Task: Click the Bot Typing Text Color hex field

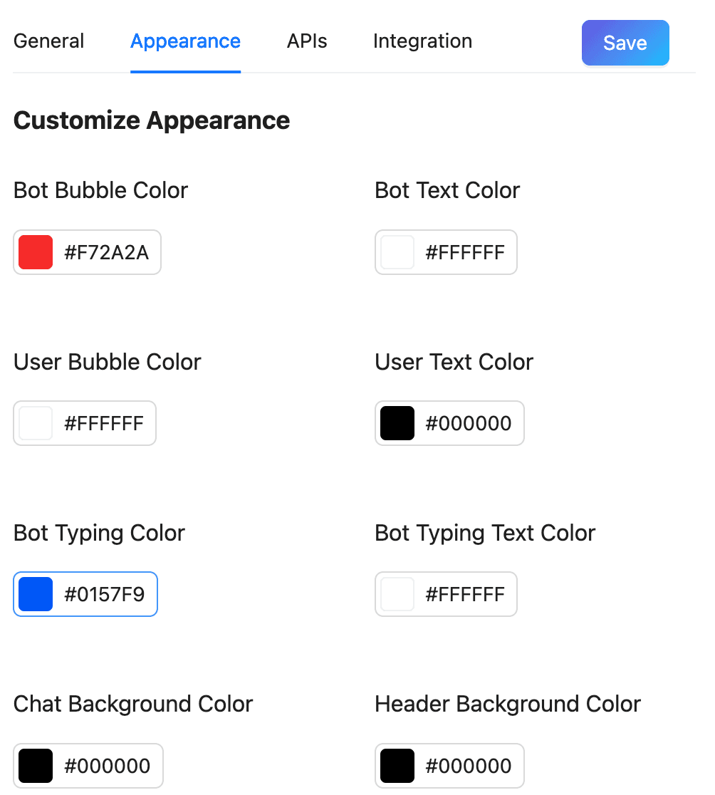Action: coord(465,594)
